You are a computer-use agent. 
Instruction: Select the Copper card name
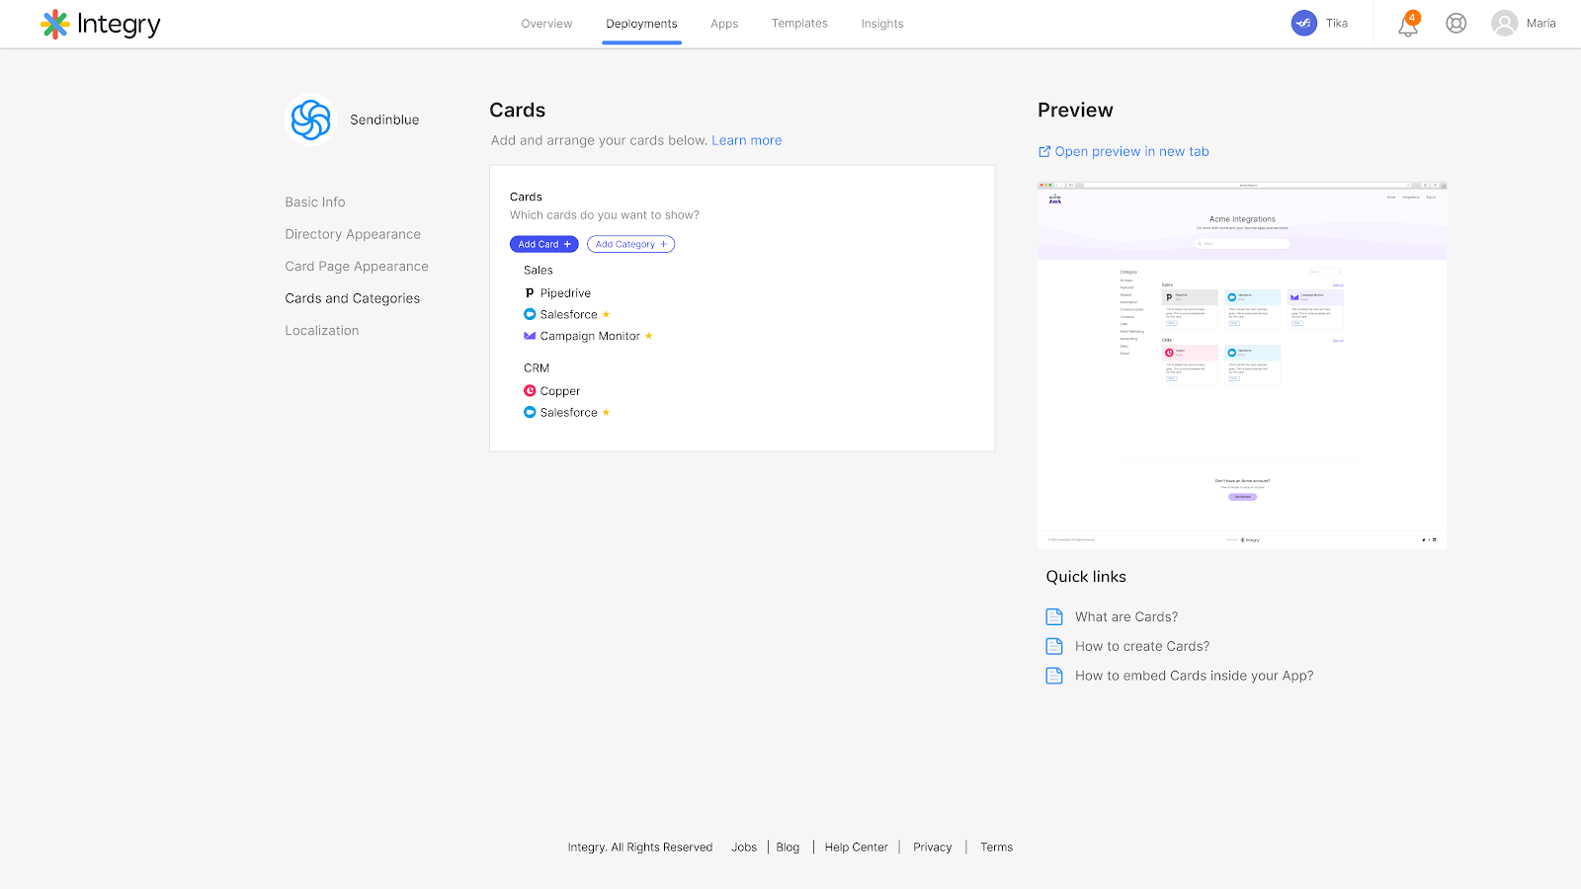[560, 391]
